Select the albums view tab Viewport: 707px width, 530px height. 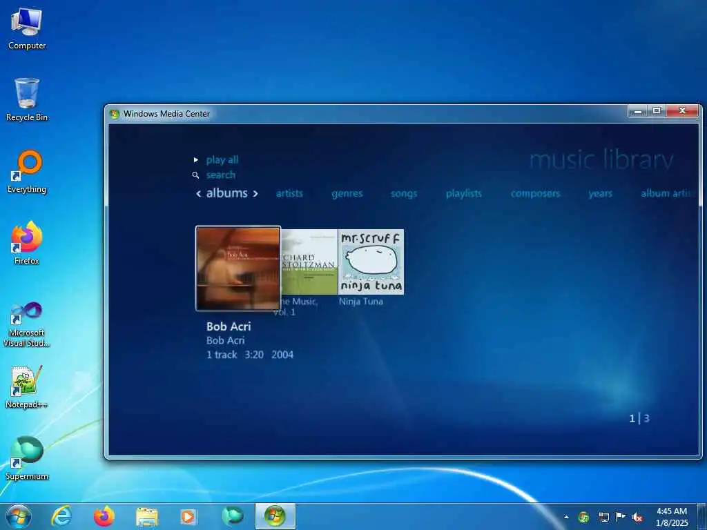(x=226, y=193)
